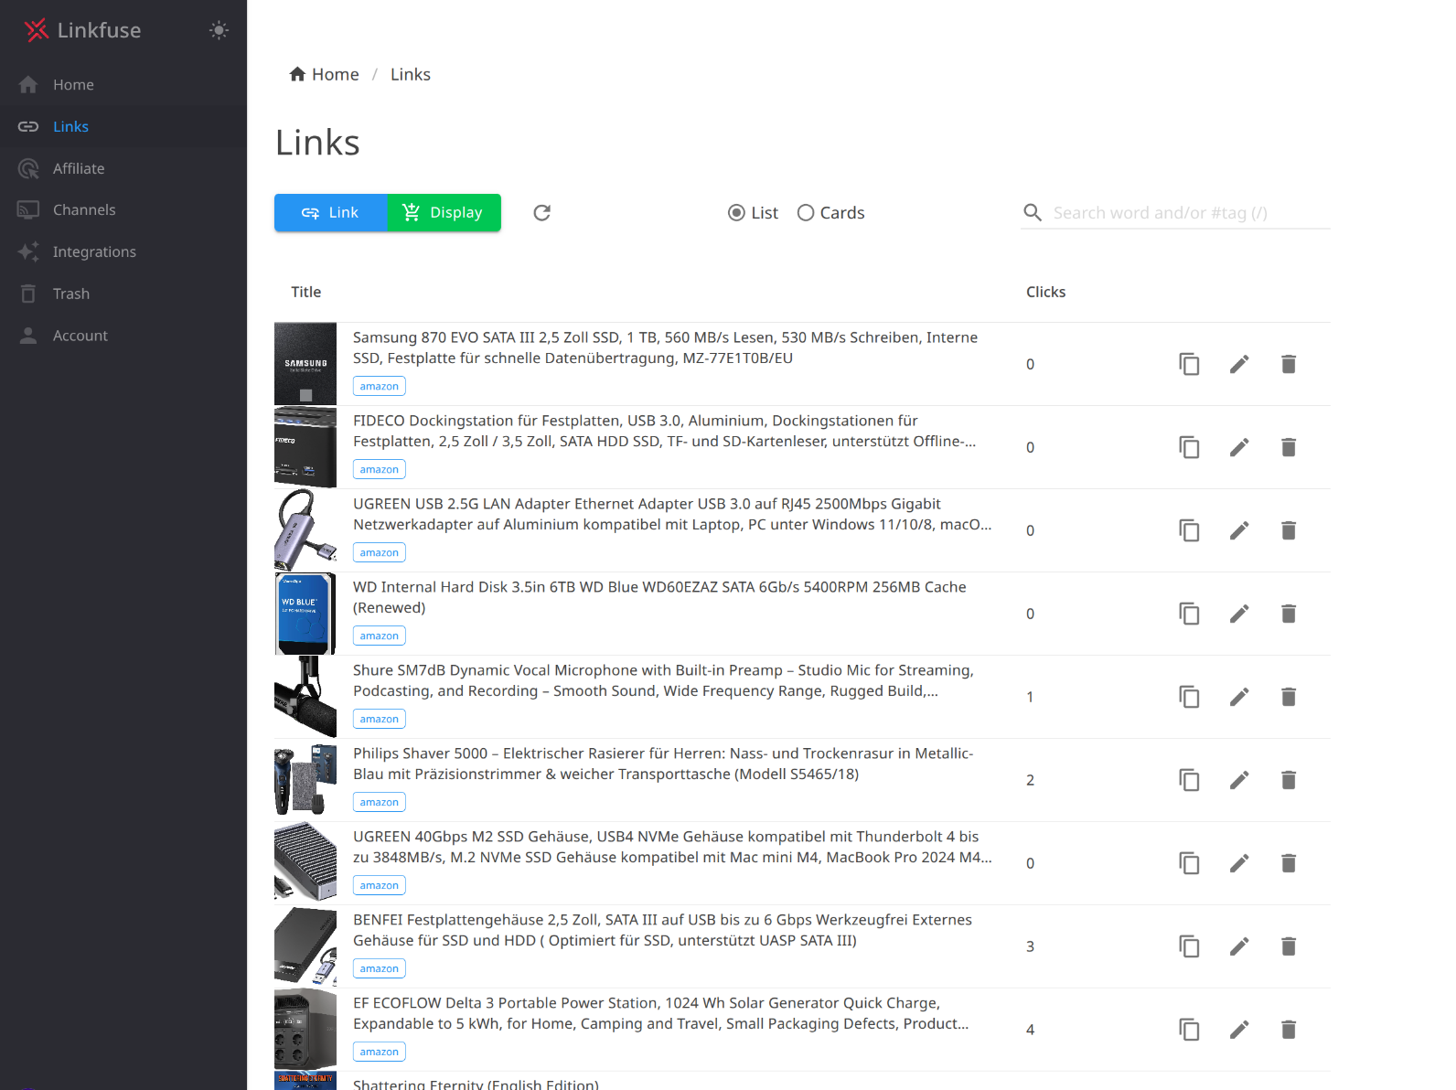Focus the search word and tag field
The image size is (1456, 1090).
[1191, 213]
